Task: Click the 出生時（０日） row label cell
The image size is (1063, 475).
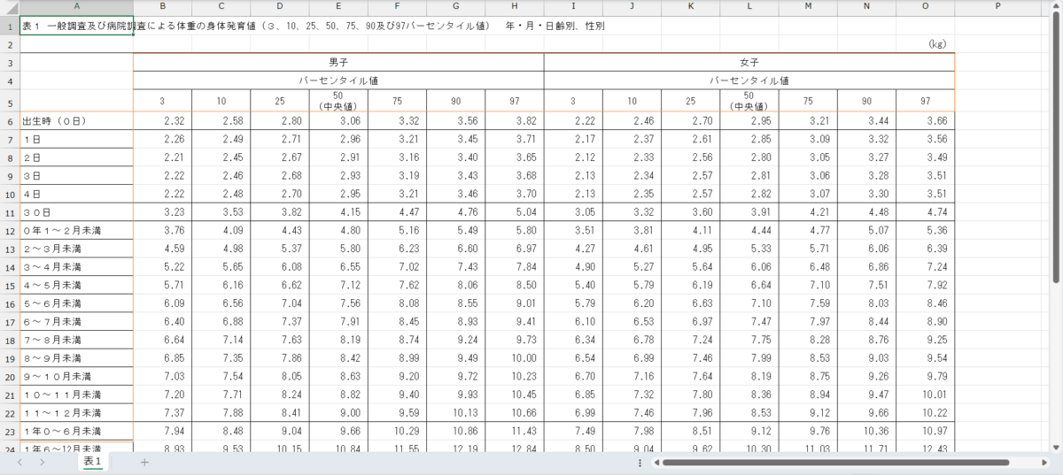Action: [x=76, y=120]
